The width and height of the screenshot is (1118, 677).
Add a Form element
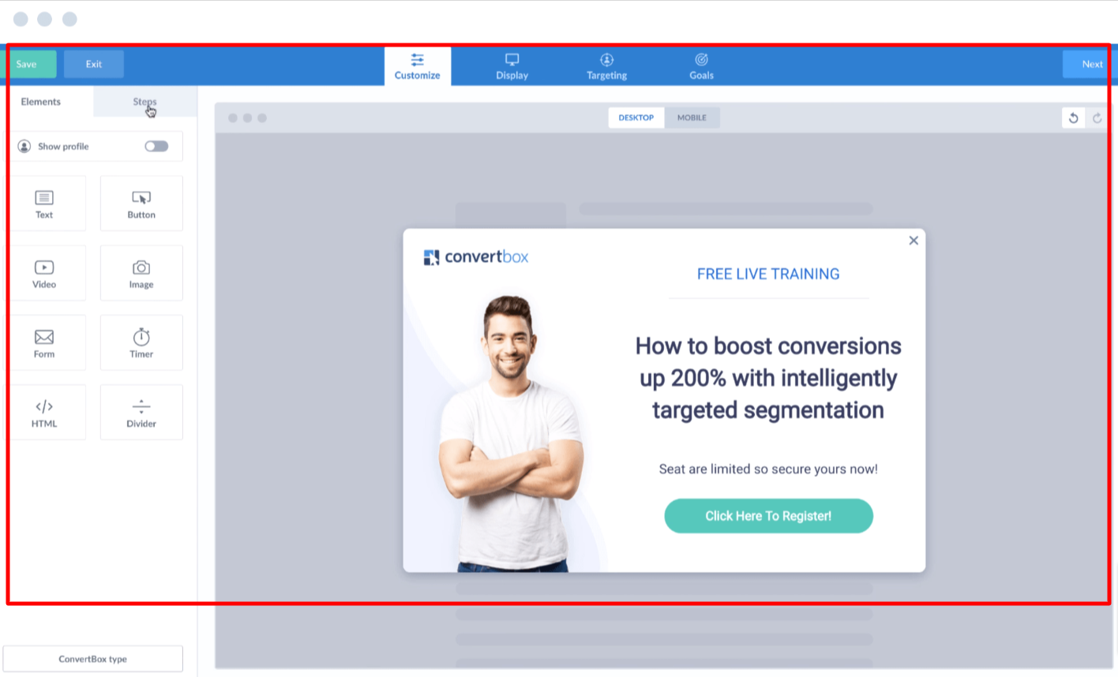[x=44, y=342]
